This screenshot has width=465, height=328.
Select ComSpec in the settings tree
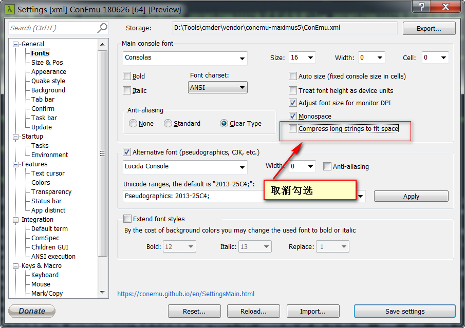(x=45, y=238)
